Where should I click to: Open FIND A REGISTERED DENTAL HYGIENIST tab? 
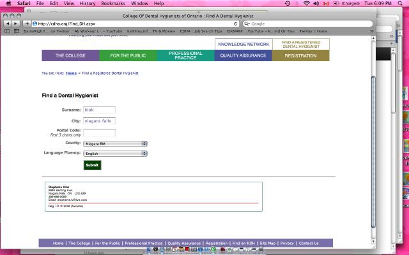(301, 44)
